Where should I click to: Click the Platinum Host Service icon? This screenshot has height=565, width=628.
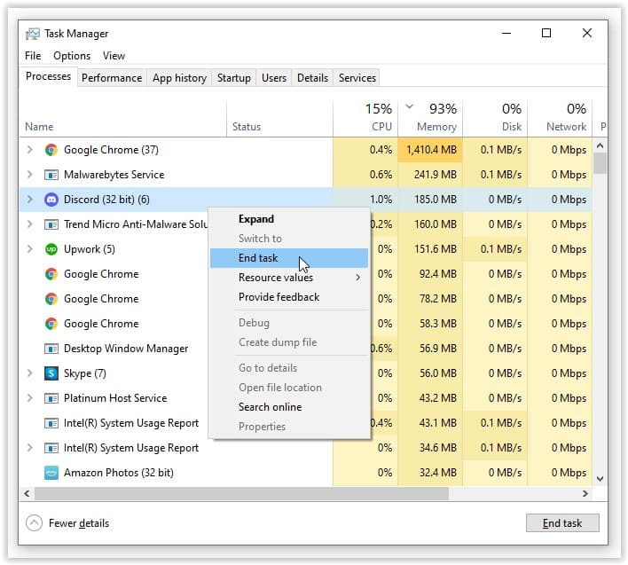click(x=51, y=398)
